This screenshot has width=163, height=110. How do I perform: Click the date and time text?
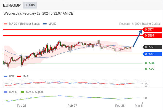tap(39, 13)
